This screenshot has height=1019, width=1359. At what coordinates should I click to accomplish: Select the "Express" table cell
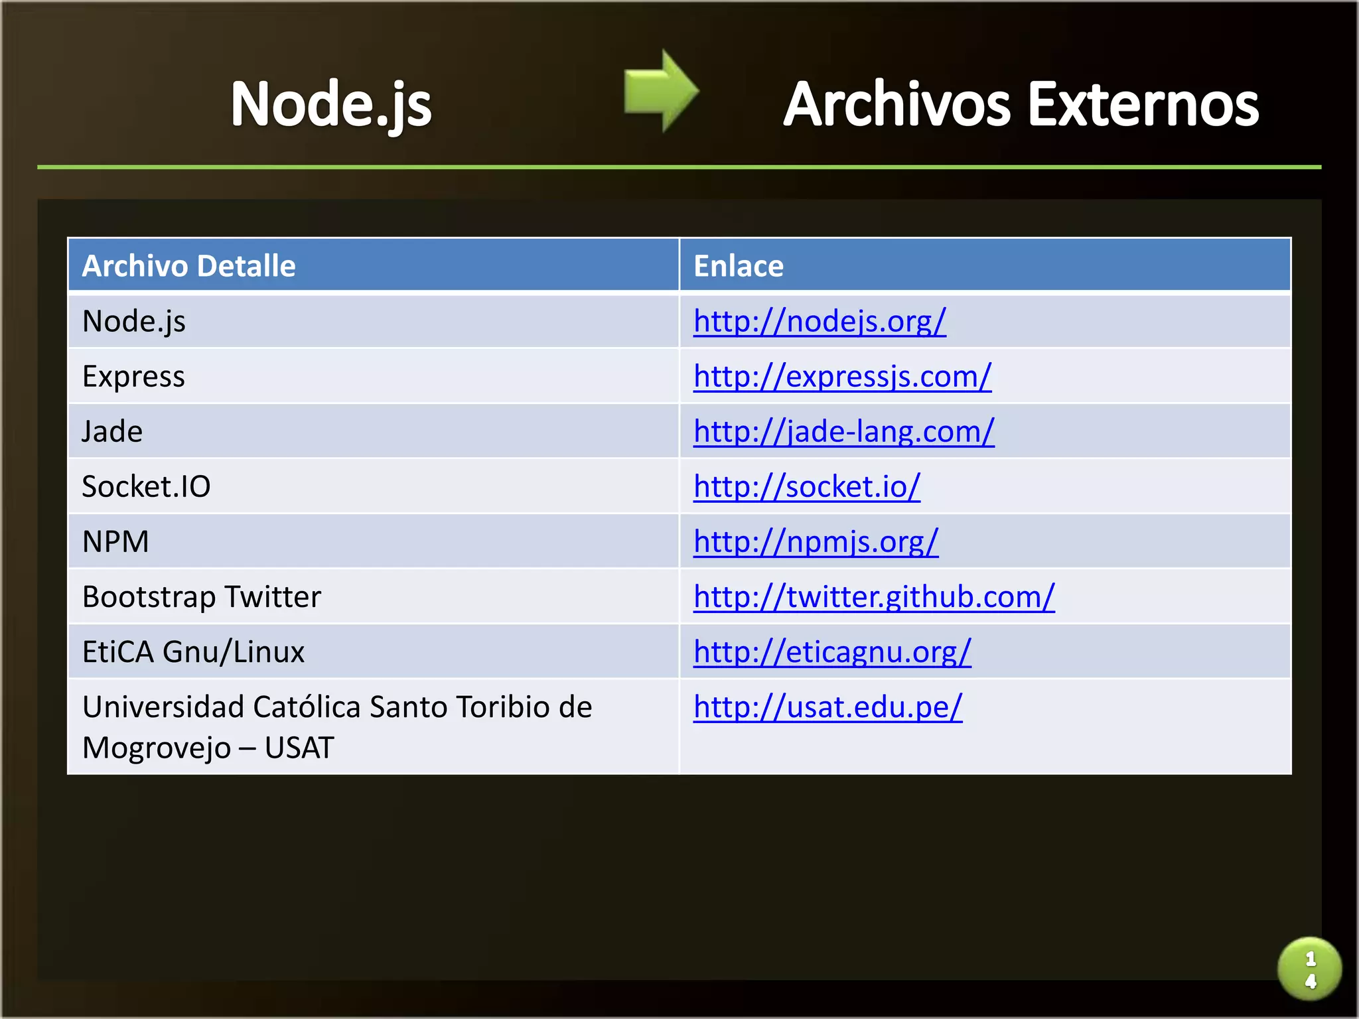(374, 376)
